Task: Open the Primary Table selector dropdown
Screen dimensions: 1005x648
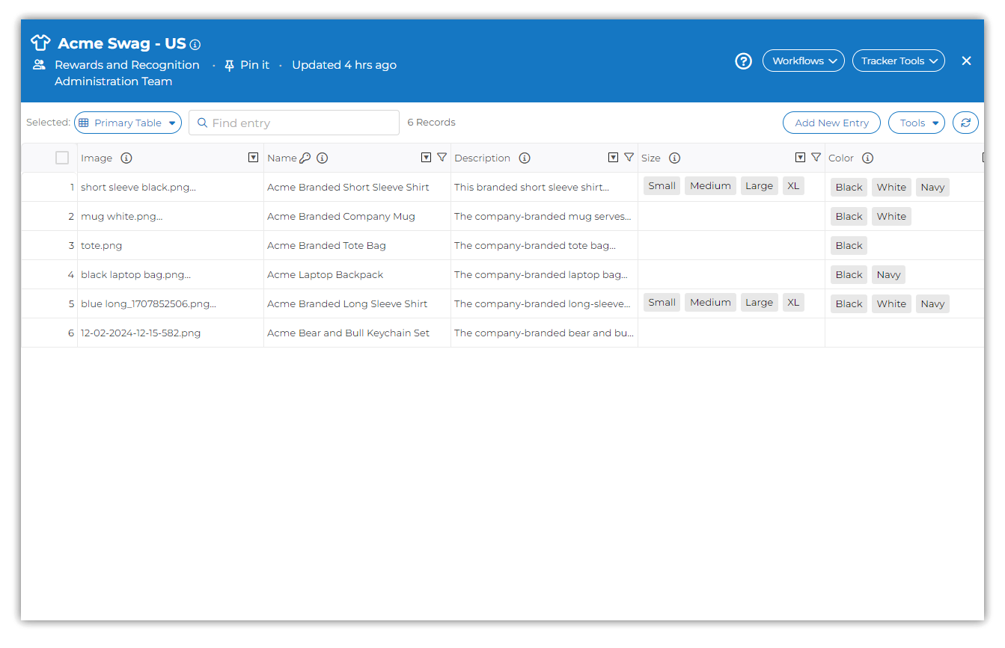Action: [128, 123]
